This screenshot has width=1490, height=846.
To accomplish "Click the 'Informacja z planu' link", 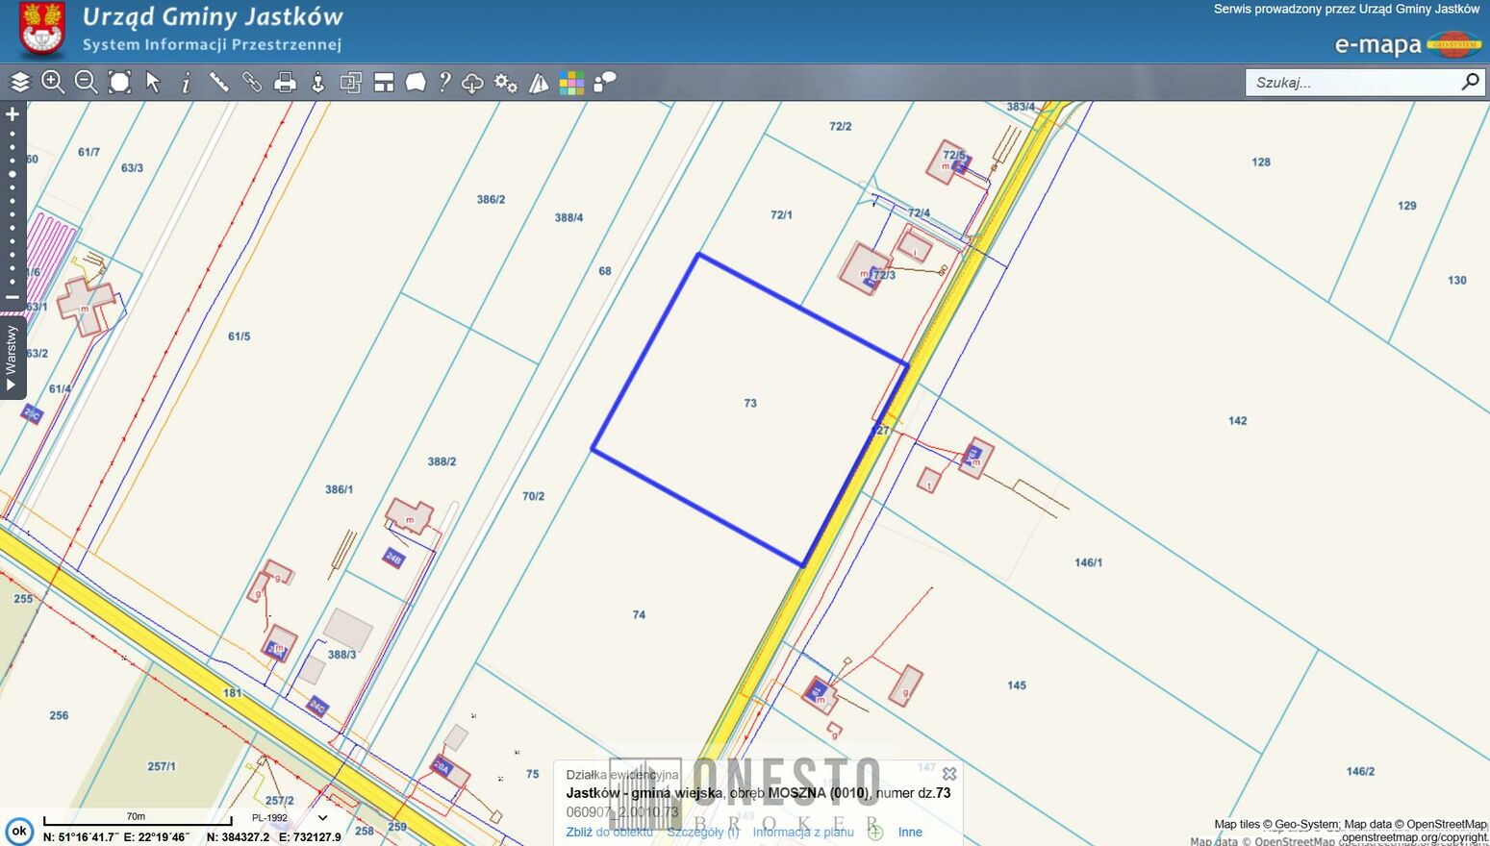I will click(x=802, y=833).
